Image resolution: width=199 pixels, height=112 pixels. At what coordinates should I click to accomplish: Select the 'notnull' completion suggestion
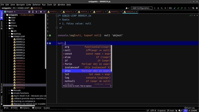tap(86, 81)
